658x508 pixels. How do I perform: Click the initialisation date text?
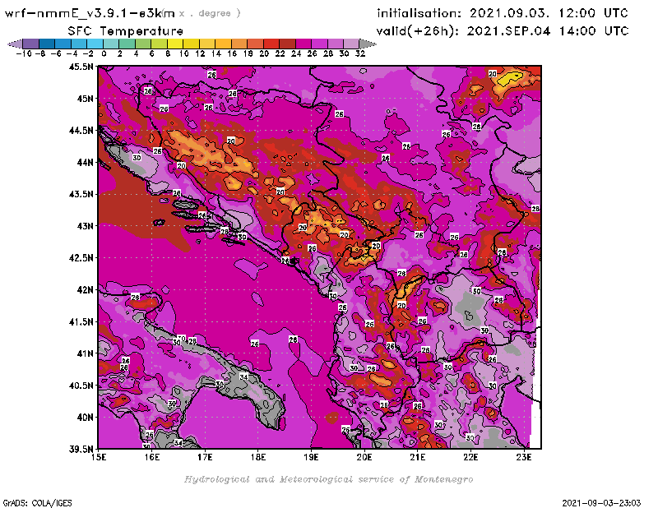(503, 13)
